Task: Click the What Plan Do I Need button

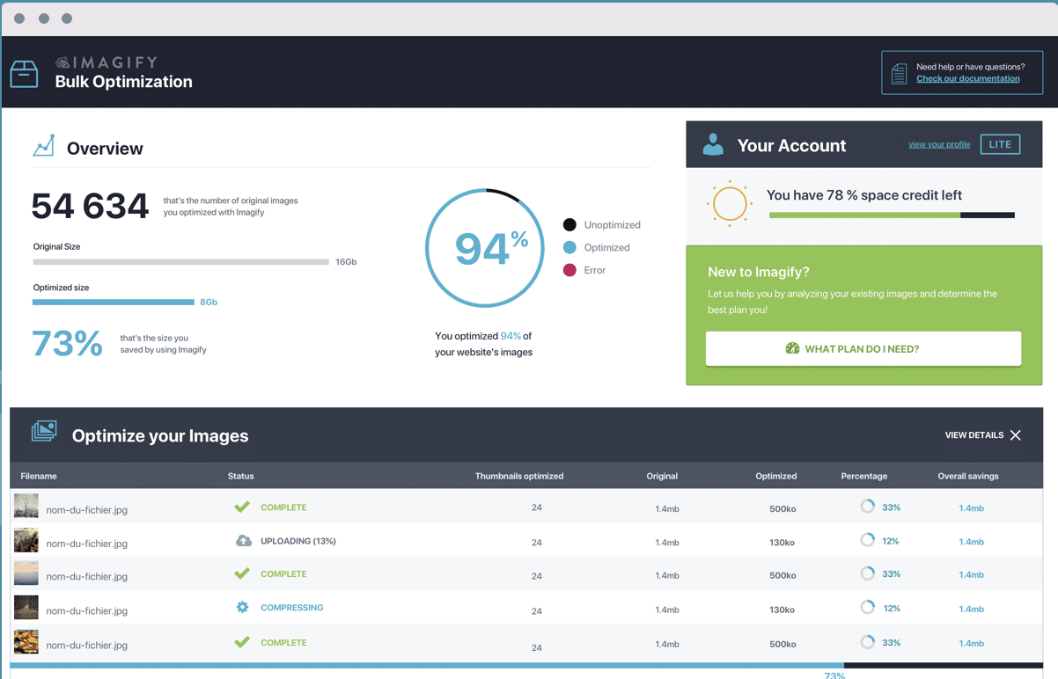Action: (x=863, y=349)
